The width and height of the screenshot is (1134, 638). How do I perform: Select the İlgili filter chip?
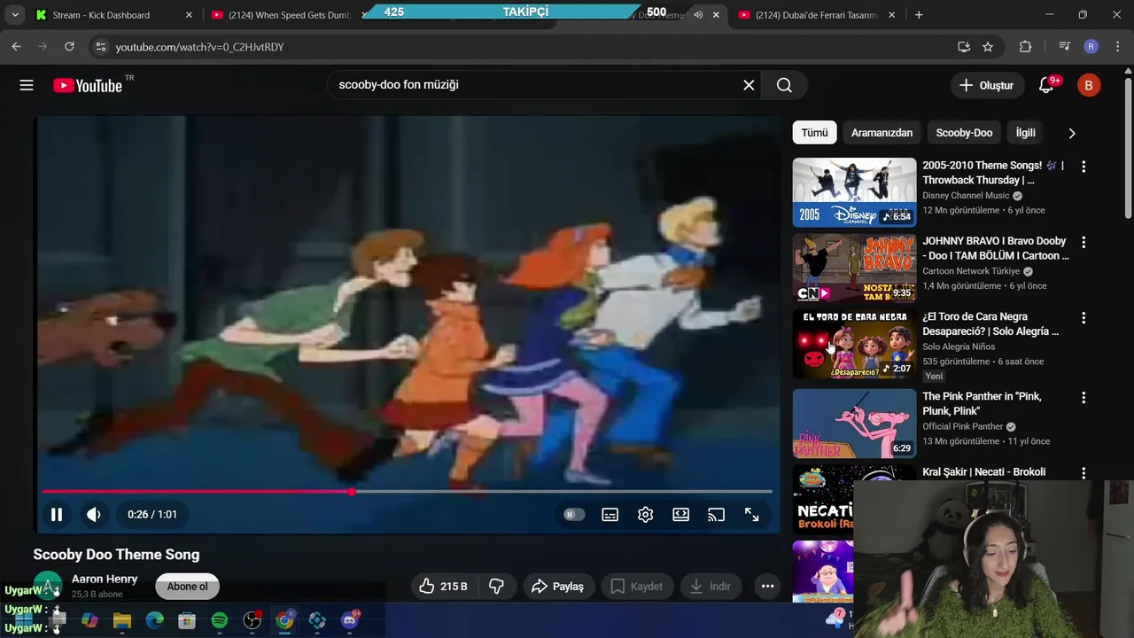click(x=1025, y=133)
